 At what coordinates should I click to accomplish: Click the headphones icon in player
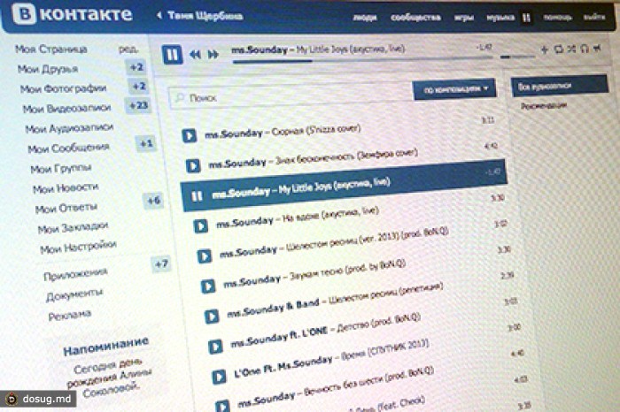pos(585,49)
